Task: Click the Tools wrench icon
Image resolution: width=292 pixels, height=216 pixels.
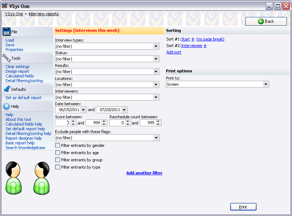Action: [x=7, y=58]
